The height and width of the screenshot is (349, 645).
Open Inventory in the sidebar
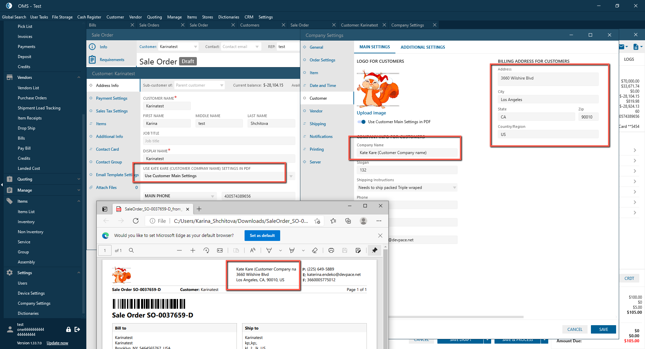tap(26, 222)
